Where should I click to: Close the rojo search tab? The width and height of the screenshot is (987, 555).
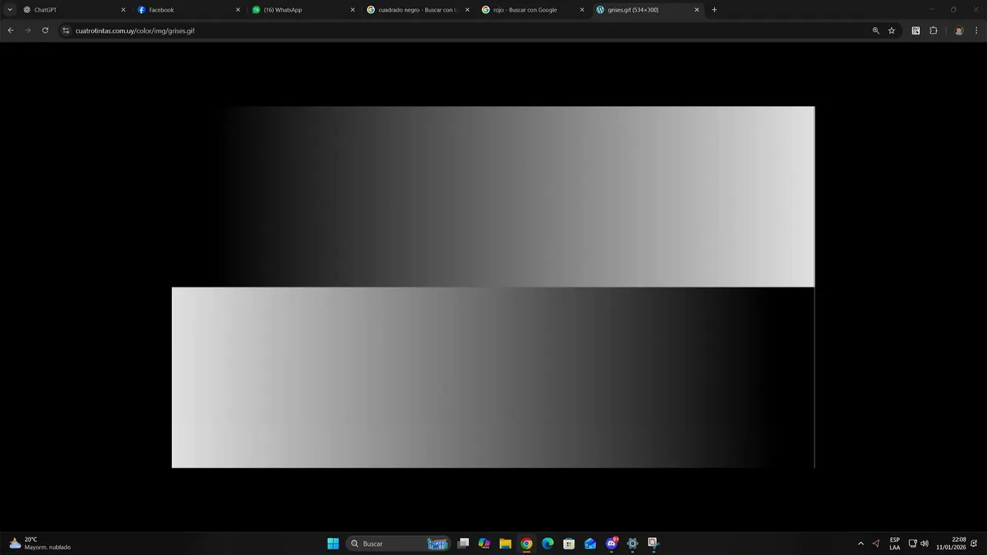pyautogui.click(x=582, y=10)
